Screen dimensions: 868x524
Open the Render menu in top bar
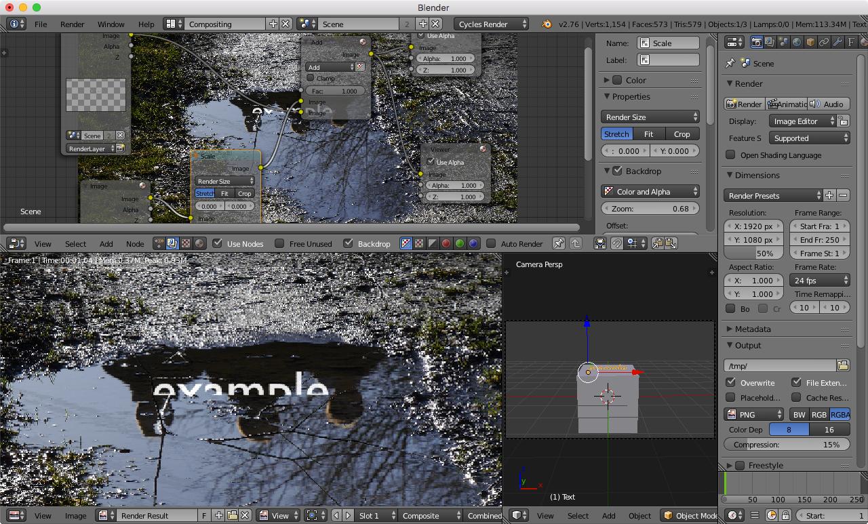(x=73, y=24)
